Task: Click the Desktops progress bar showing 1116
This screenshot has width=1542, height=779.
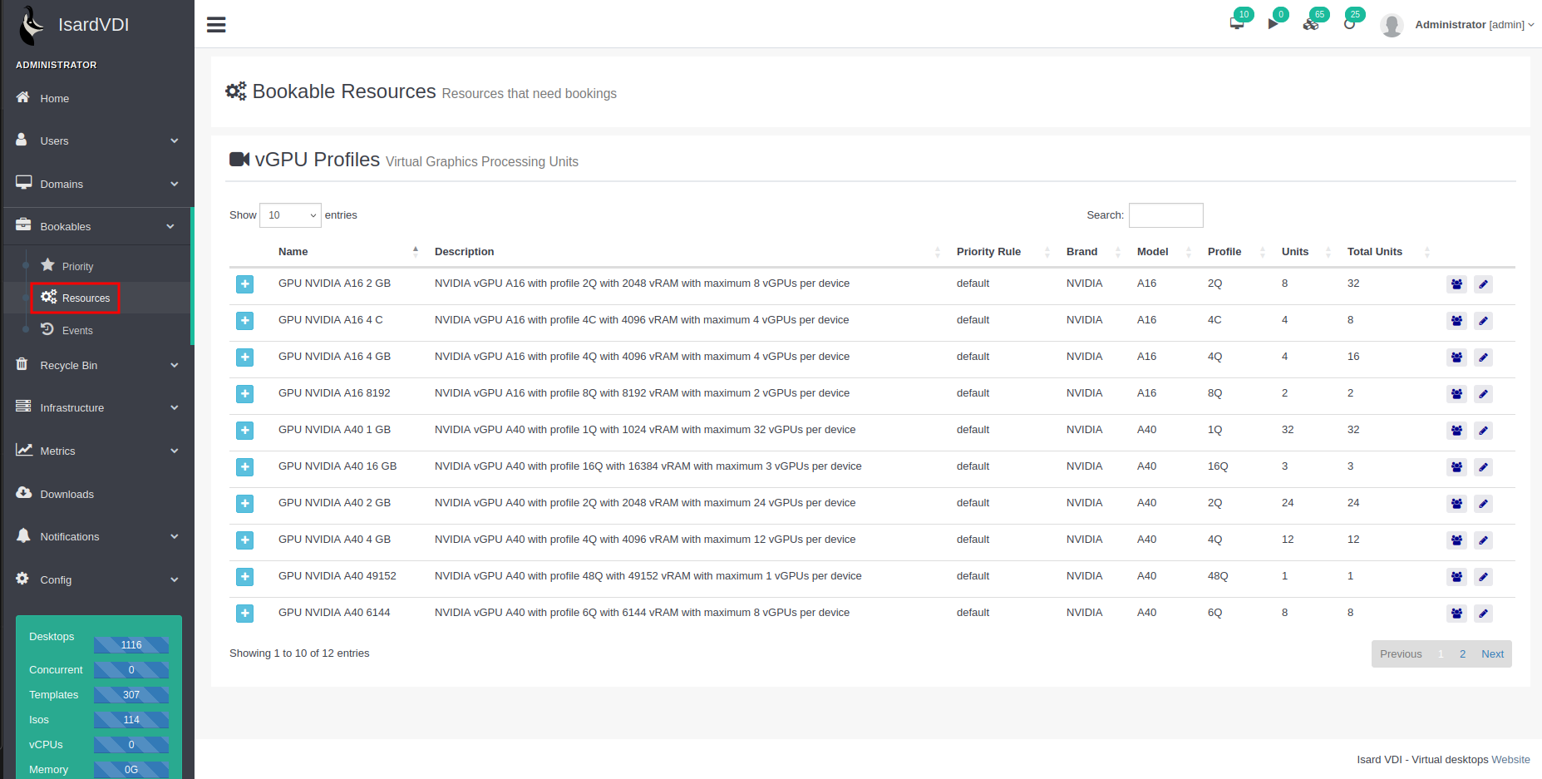Action: (131, 645)
